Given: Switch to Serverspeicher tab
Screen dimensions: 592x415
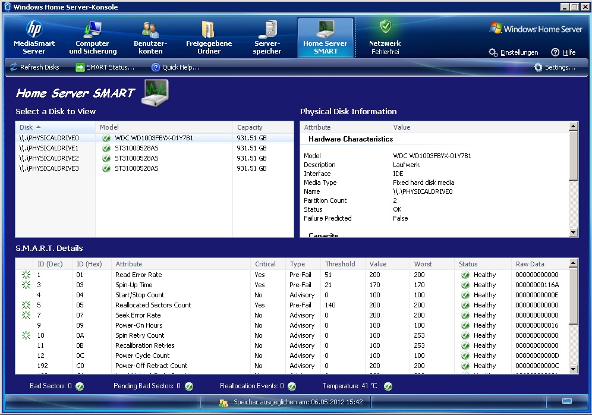Looking at the screenshot, I should coord(267,37).
